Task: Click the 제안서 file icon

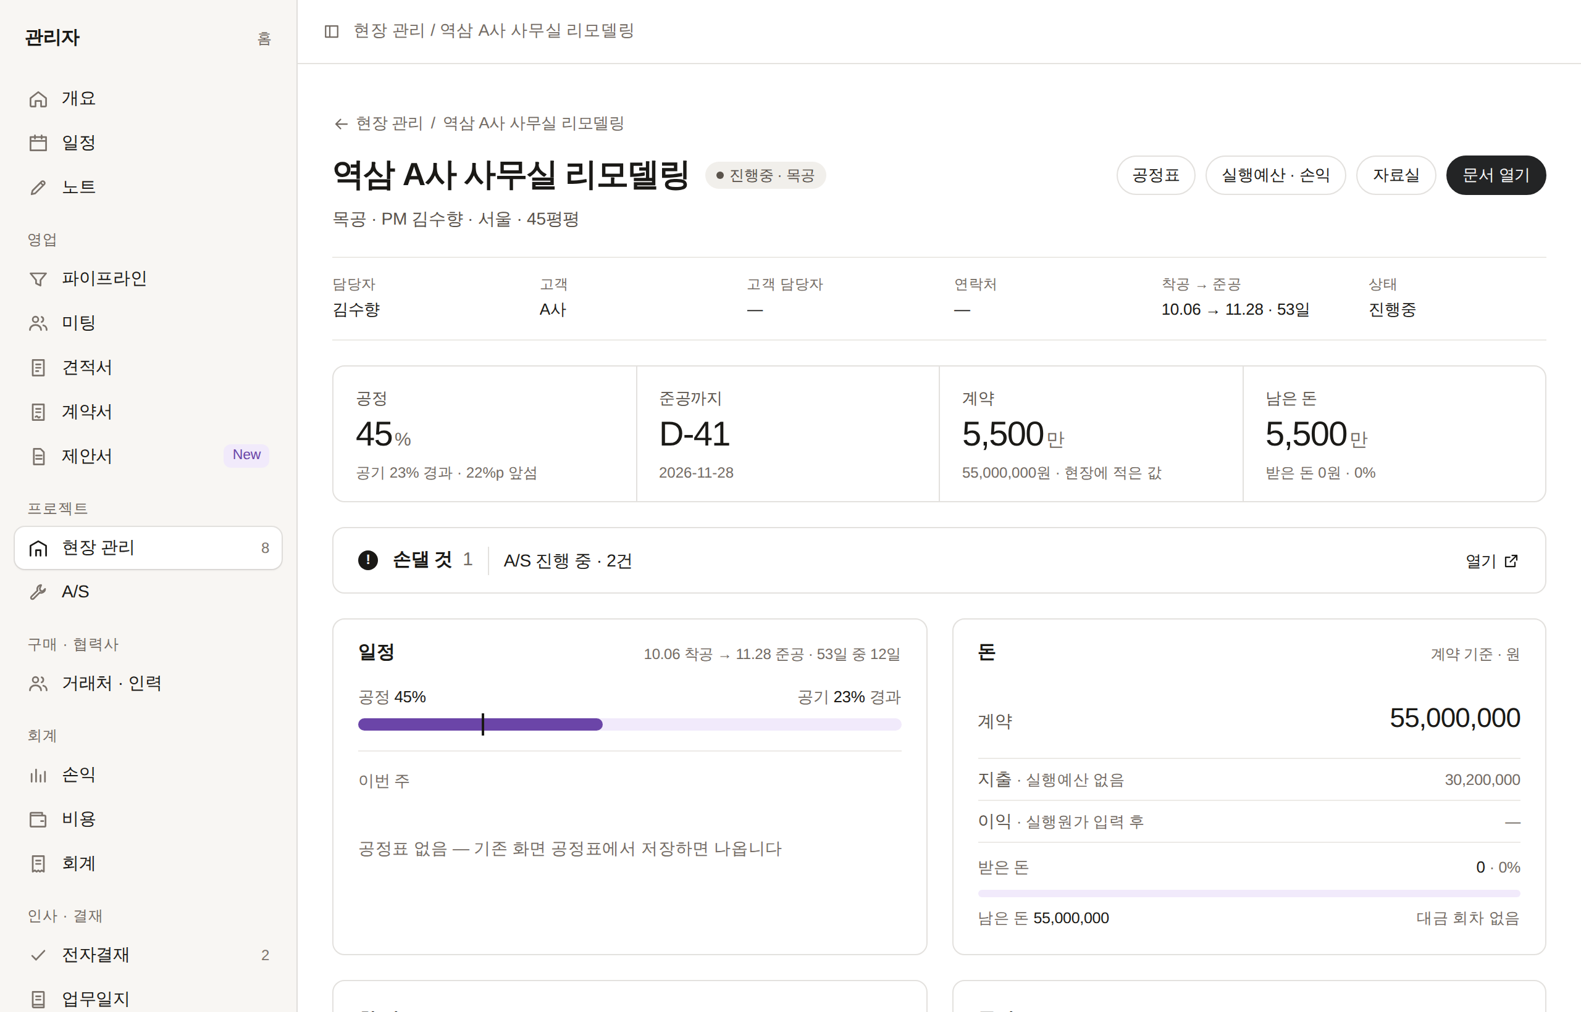Action: [x=38, y=456]
